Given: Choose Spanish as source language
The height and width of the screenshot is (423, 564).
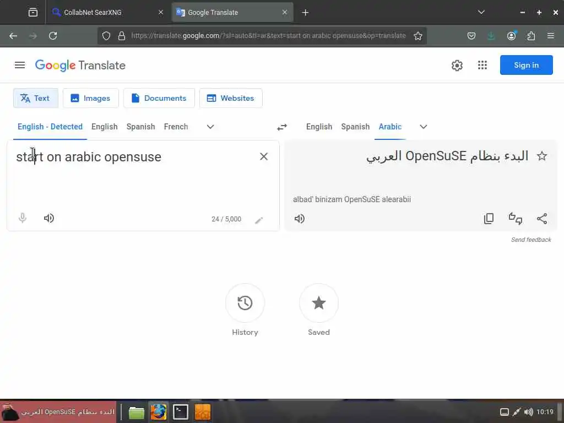Looking at the screenshot, I should (x=140, y=127).
